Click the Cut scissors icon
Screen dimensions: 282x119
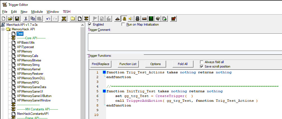pyautogui.click(x=26, y=19)
